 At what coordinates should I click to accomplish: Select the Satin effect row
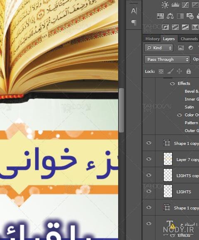pyautogui.click(x=189, y=107)
